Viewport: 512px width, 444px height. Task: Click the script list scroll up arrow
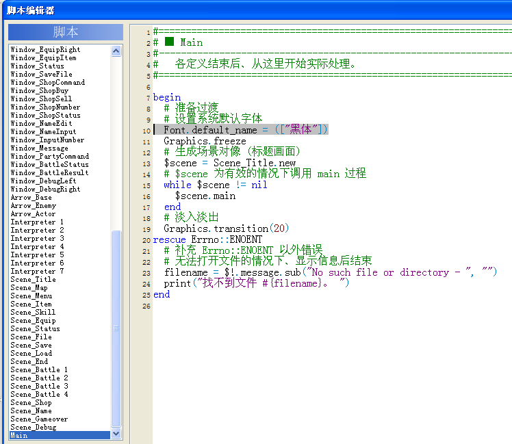coord(116,51)
